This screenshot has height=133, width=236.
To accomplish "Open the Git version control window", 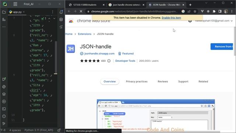I will [x=4, y=124].
